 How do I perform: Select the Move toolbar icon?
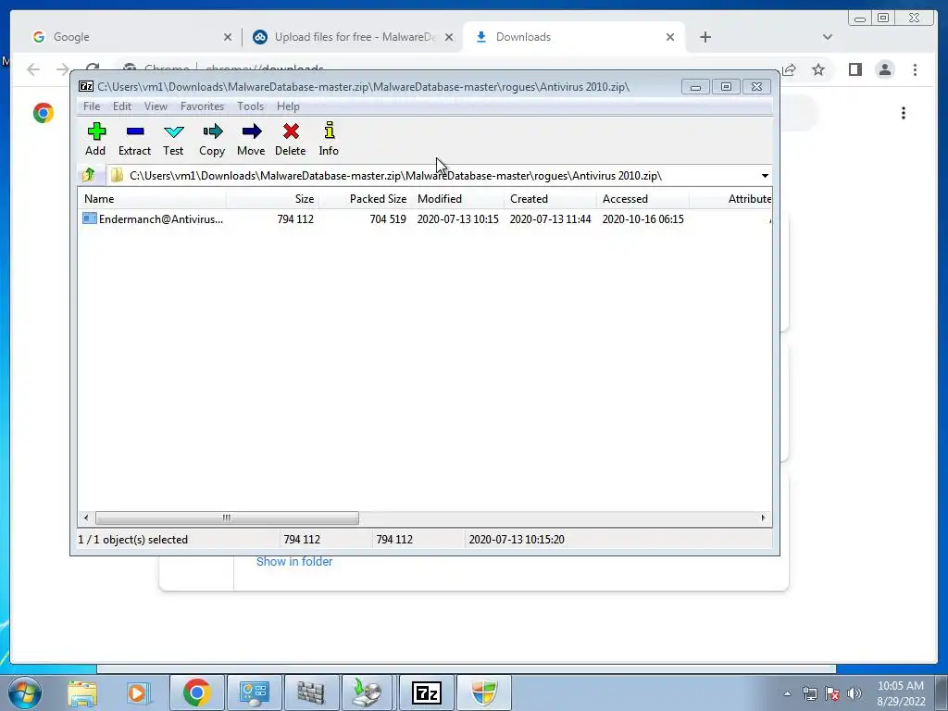click(x=251, y=139)
